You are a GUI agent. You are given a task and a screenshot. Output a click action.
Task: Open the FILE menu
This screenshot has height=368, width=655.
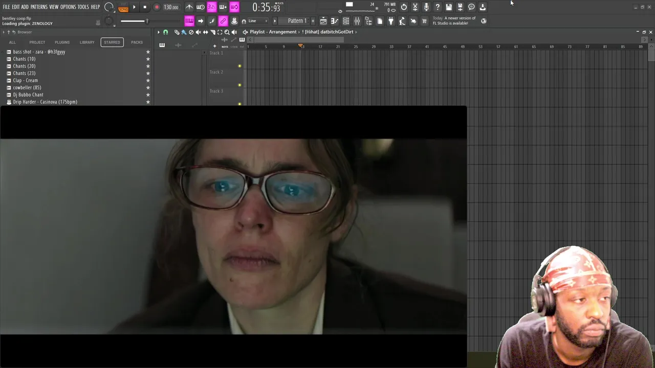point(6,7)
